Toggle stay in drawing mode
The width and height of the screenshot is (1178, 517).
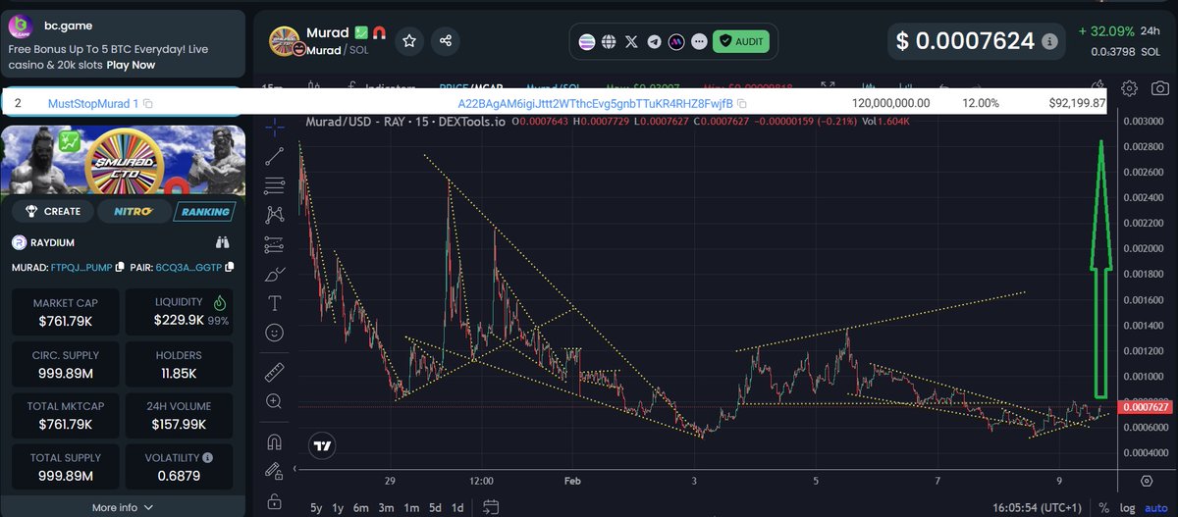coord(275,471)
